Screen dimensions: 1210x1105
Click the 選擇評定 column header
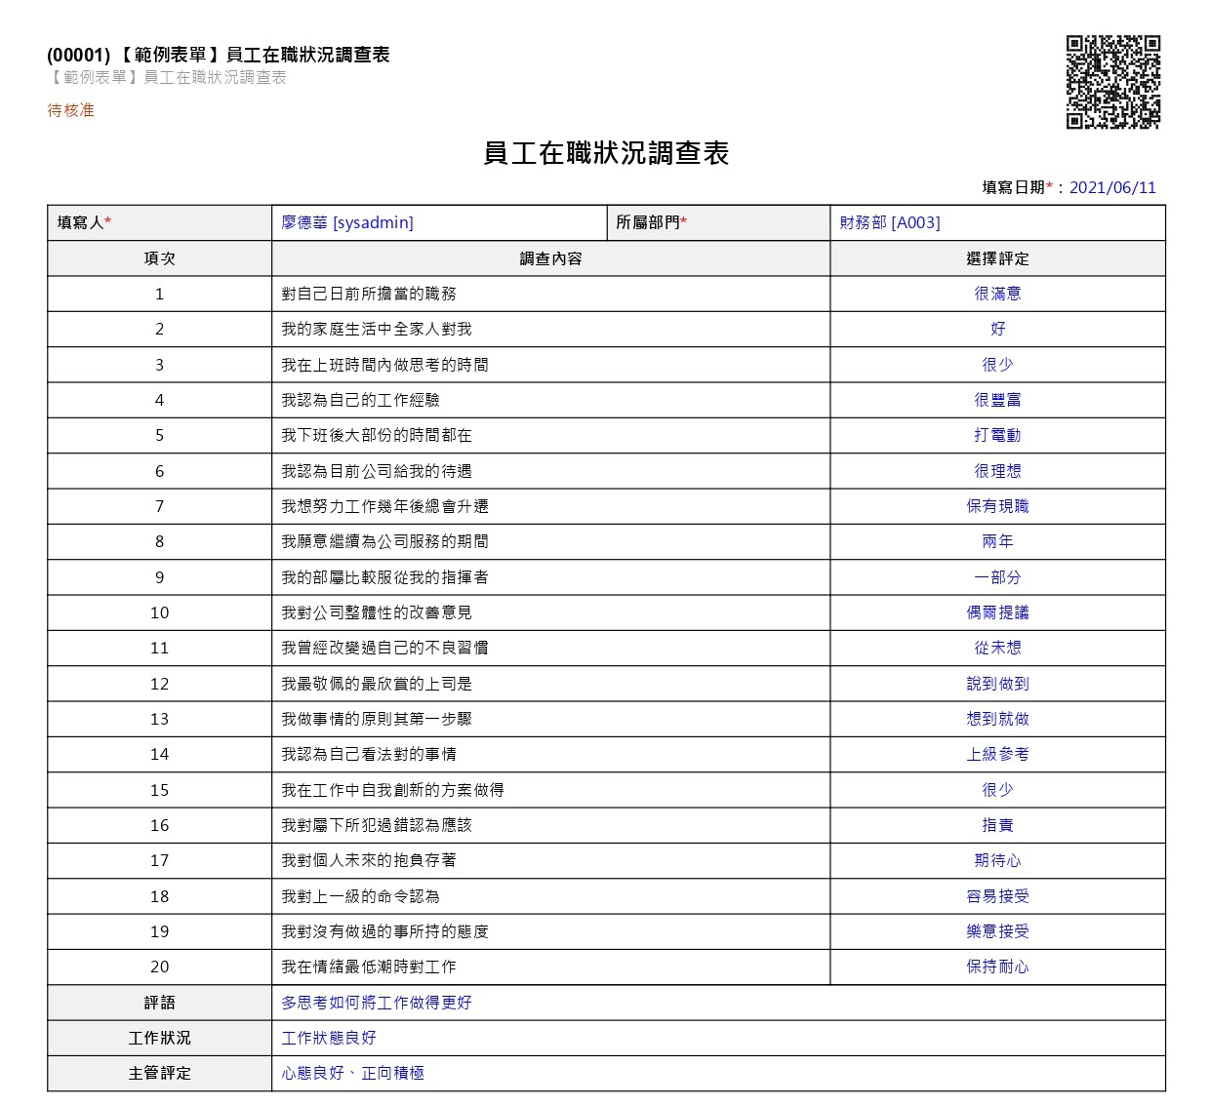(997, 258)
